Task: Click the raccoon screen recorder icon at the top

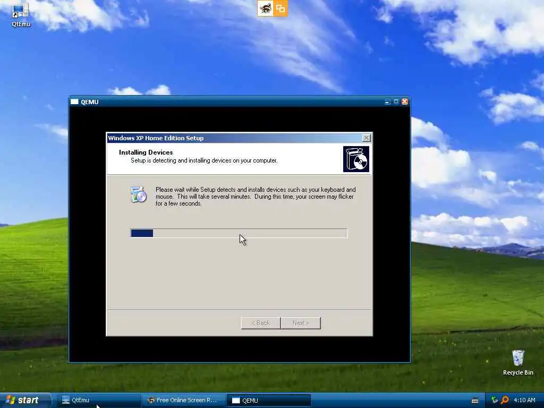Action: pyautogui.click(x=266, y=8)
